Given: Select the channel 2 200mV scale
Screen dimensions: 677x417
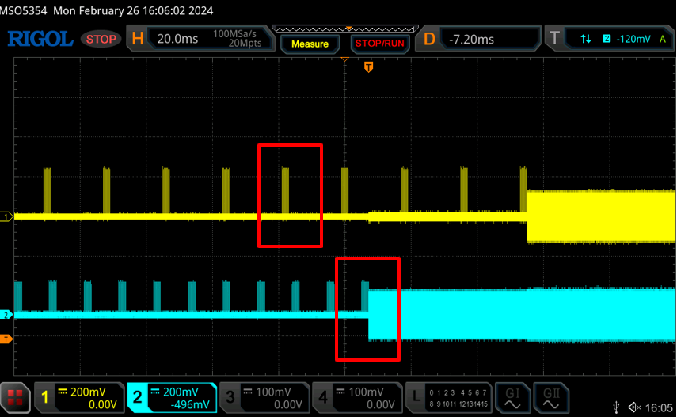Looking at the screenshot, I should coord(181,392).
